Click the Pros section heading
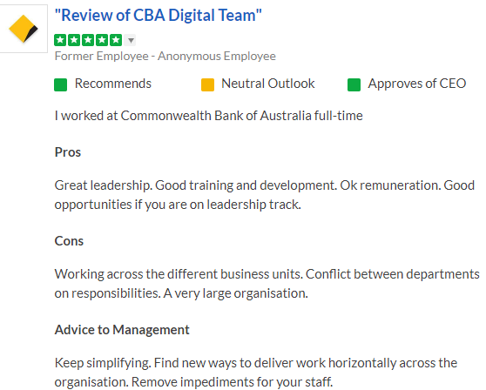Screen dimensions: 486x390 pyautogui.click(x=68, y=152)
